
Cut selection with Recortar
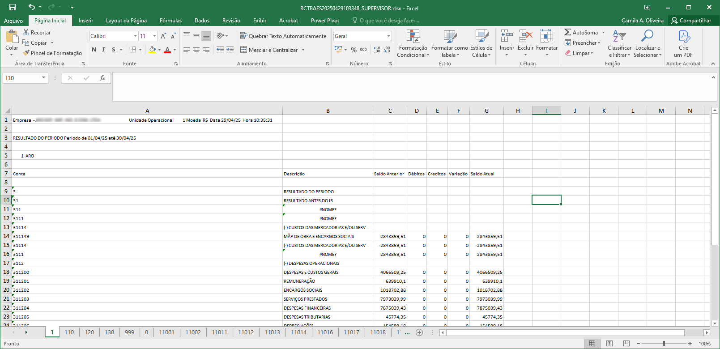coord(37,33)
